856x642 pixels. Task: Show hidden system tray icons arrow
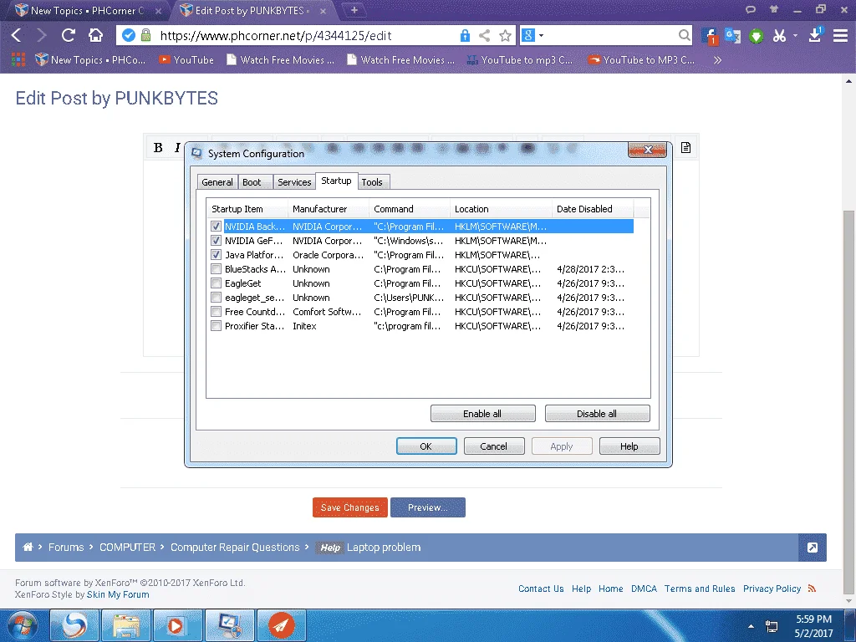click(752, 626)
